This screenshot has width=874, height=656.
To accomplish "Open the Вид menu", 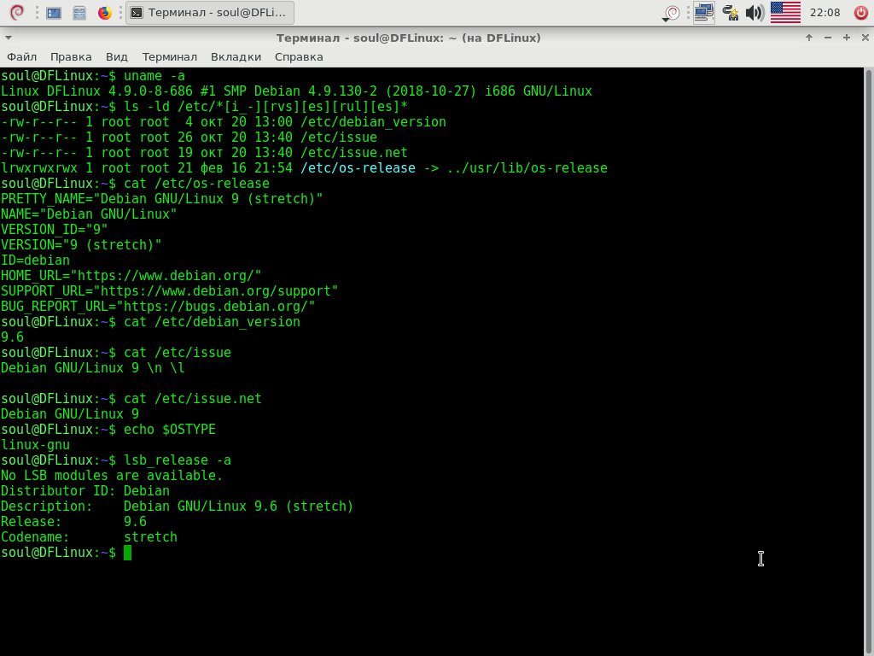I will pyautogui.click(x=116, y=57).
